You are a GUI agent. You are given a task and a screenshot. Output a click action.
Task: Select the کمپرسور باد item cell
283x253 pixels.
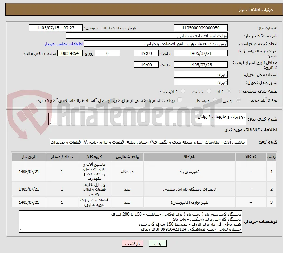click(x=189, y=172)
